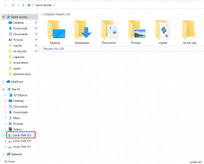Open speeli folder in sidebar
This screenshot has width=204, height=164.
coord(17,68)
